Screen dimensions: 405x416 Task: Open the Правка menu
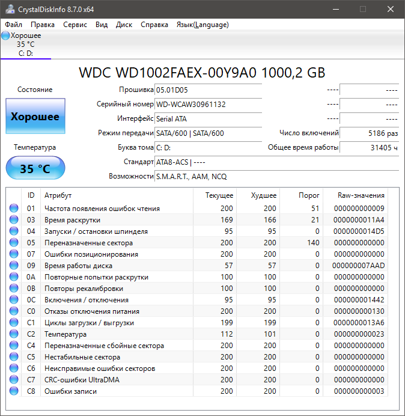click(x=43, y=25)
